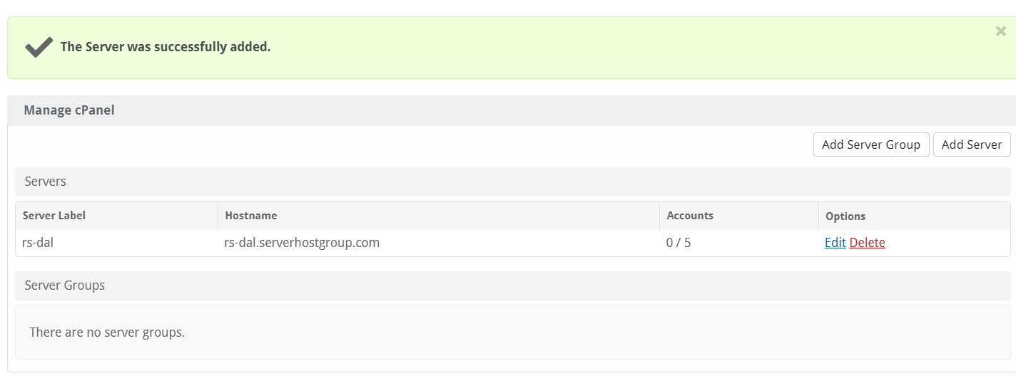Click the rs-dal.serverhostgroup.com hostname cell
The height and width of the screenshot is (388, 1016).
(301, 243)
